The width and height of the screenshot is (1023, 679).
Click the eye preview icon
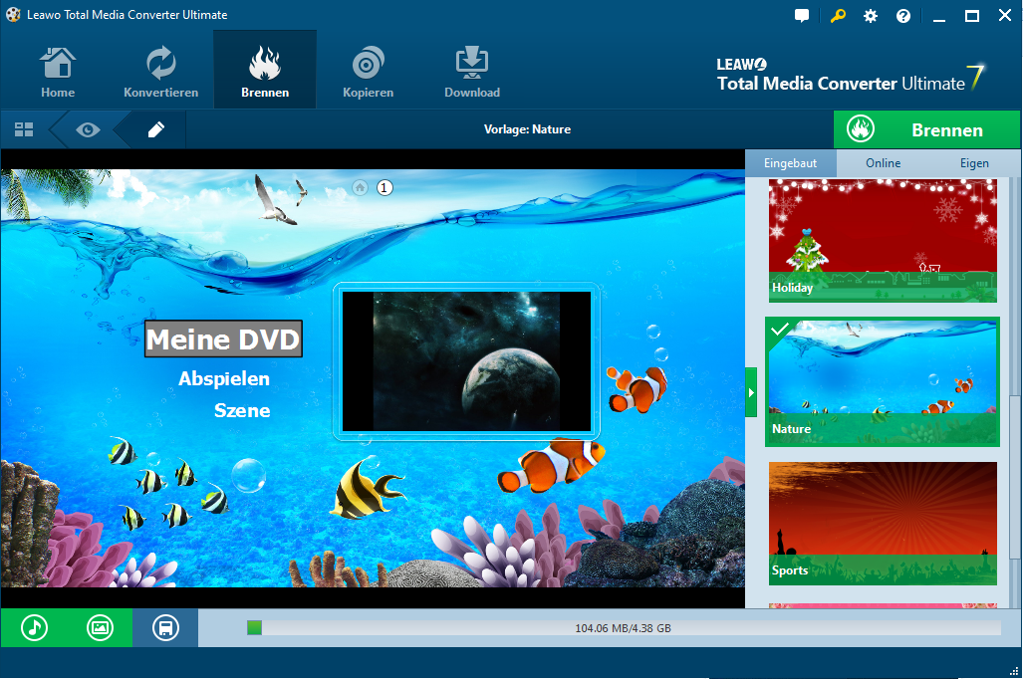coord(88,129)
